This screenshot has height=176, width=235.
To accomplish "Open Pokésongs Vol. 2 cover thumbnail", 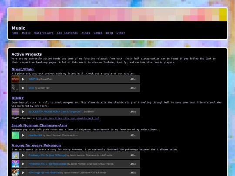I will [15, 164].
